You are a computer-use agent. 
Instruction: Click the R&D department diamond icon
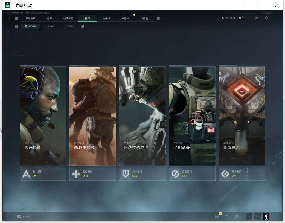coord(225,174)
